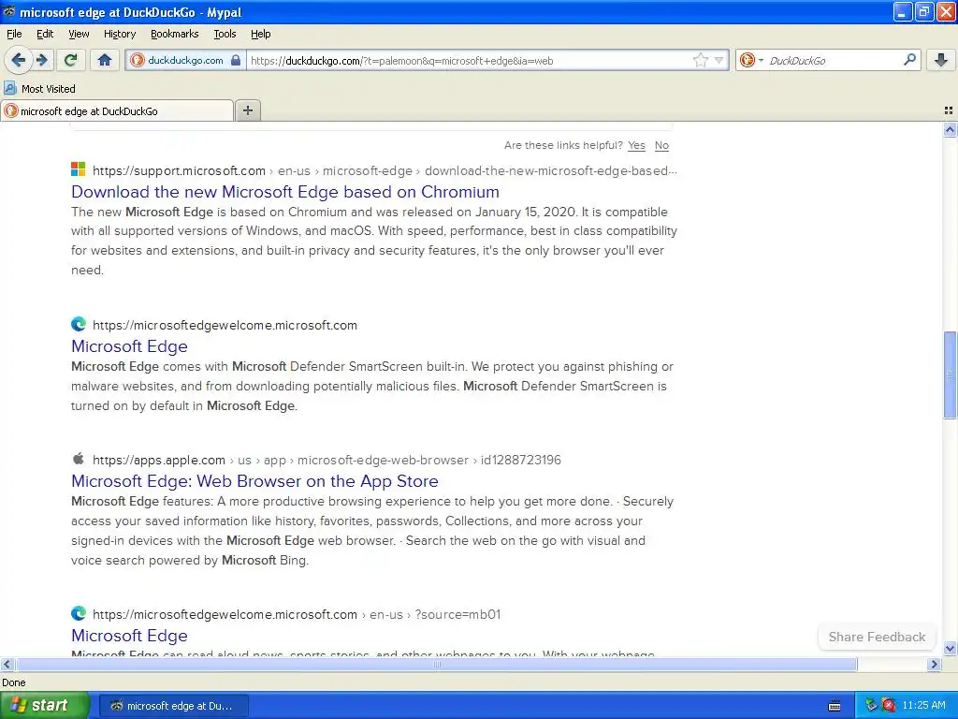Answer Yes to links helpful question
Image resolution: width=958 pixels, height=719 pixels.
point(636,145)
